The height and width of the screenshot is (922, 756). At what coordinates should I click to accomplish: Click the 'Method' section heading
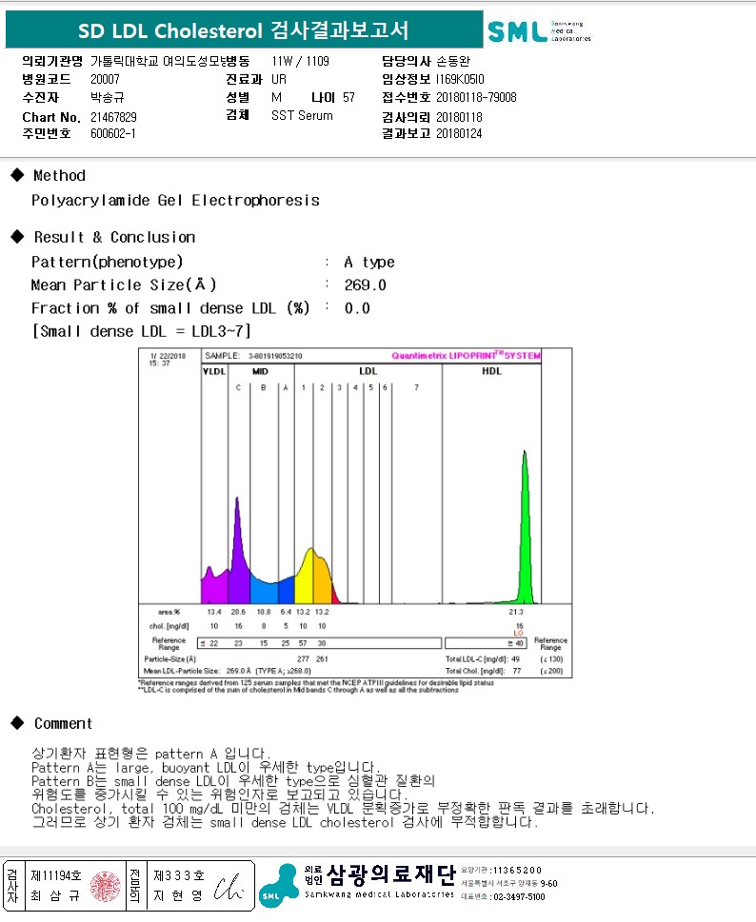coord(59,175)
